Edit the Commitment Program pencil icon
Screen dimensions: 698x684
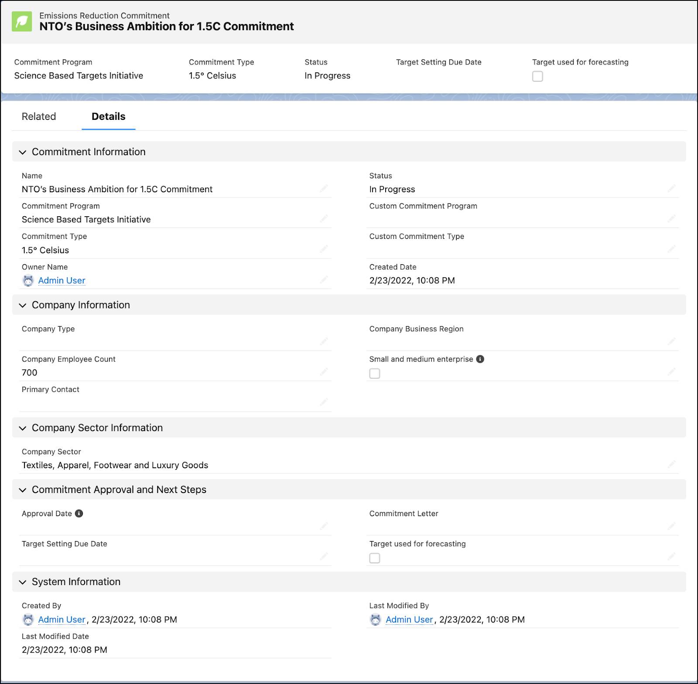click(x=324, y=218)
